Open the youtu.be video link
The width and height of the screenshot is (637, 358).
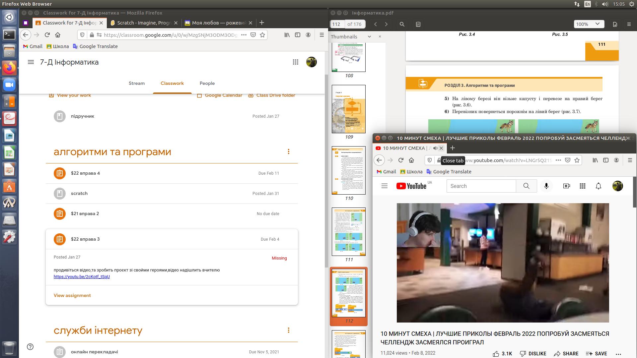click(82, 276)
